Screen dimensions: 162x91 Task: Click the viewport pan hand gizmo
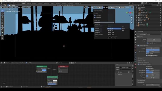click(x=132, y=20)
